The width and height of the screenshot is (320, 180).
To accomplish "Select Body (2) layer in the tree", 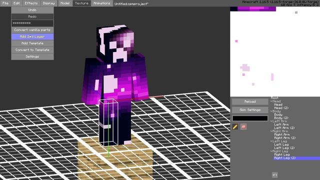I will tap(281, 118).
